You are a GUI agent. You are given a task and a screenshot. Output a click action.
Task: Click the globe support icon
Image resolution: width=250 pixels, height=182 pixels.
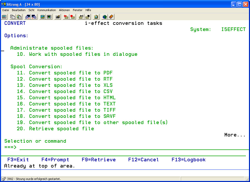[105, 17]
